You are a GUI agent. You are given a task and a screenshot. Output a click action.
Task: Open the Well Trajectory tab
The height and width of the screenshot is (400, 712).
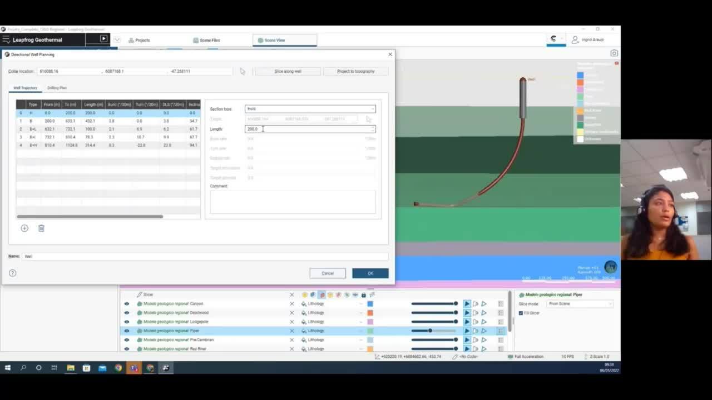click(26, 88)
